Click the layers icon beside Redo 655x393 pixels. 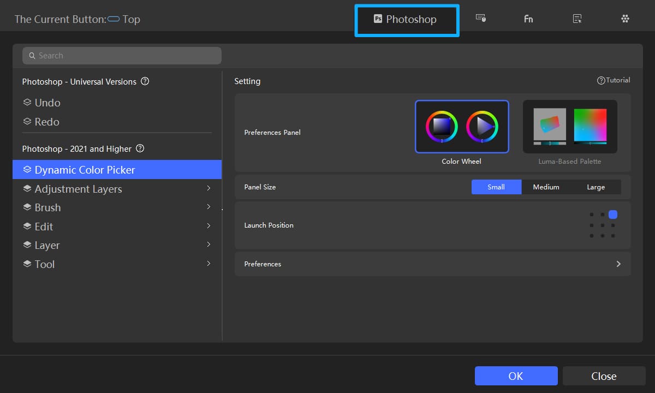pos(27,122)
